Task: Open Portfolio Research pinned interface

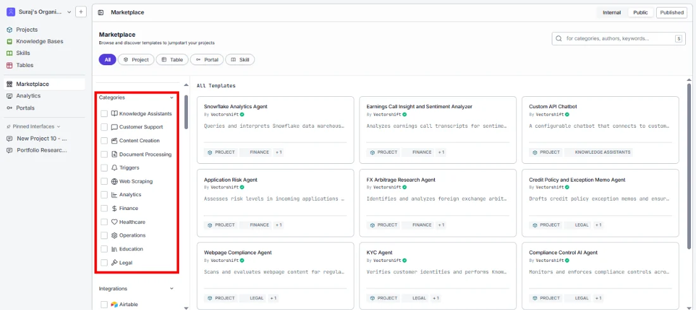Action: (x=42, y=150)
